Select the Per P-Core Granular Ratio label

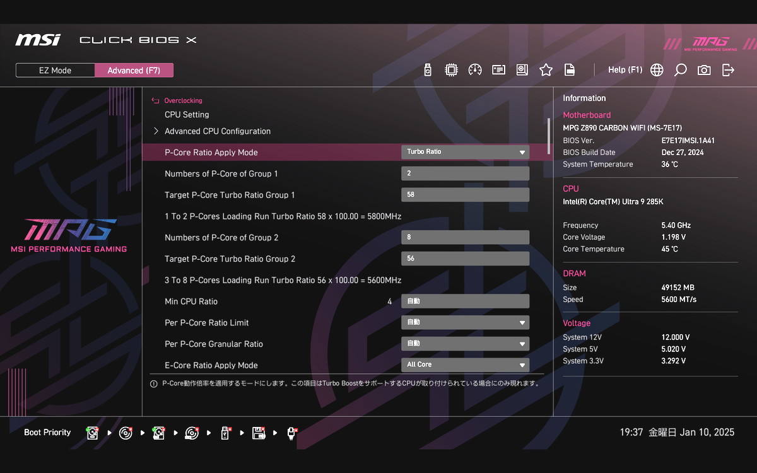pos(214,344)
